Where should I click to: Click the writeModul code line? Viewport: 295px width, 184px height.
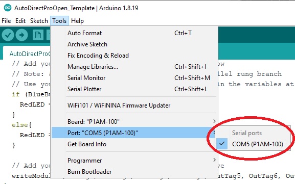(31, 176)
